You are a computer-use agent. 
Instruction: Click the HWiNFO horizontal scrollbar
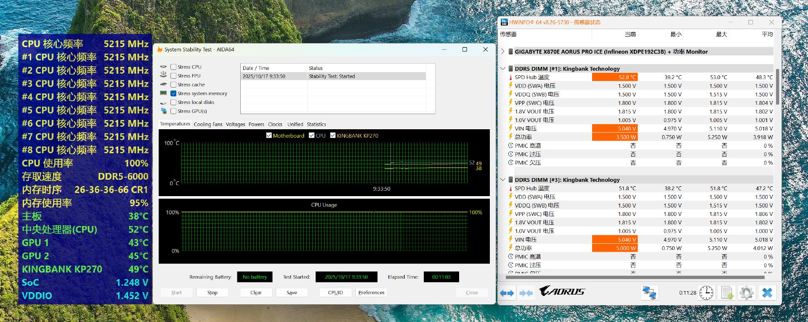pos(635,278)
